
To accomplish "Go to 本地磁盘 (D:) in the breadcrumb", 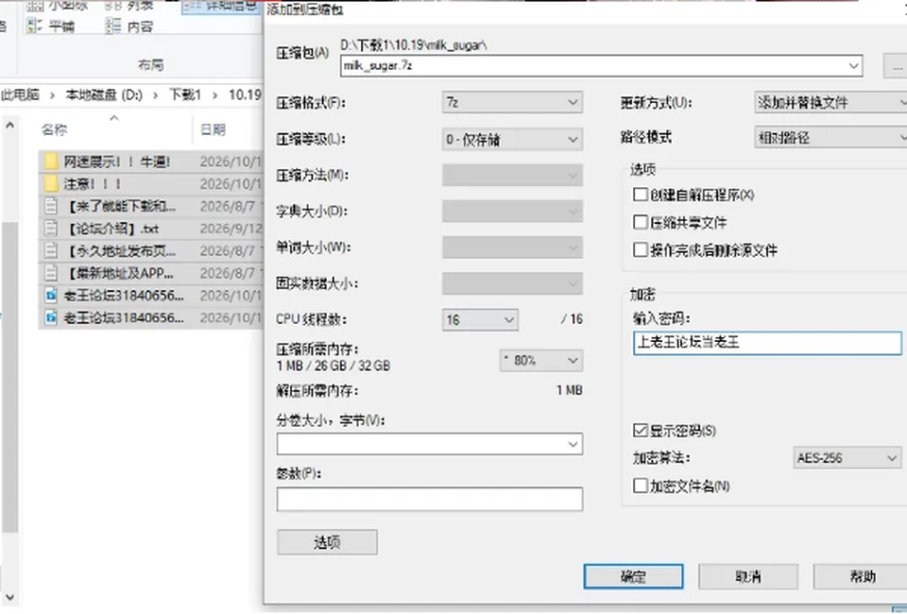I will point(104,94).
